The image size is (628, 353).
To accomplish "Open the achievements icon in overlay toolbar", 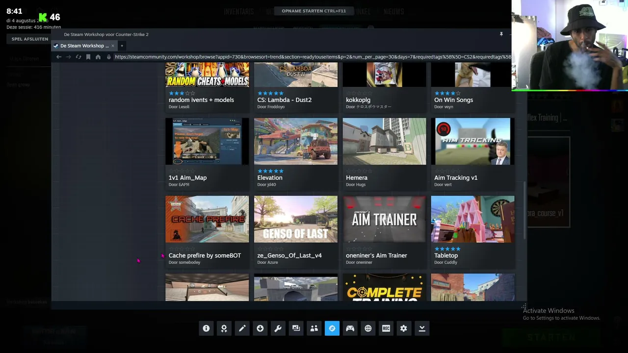I will [x=224, y=328].
